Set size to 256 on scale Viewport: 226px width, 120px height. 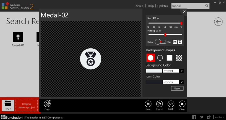coord(176,27)
